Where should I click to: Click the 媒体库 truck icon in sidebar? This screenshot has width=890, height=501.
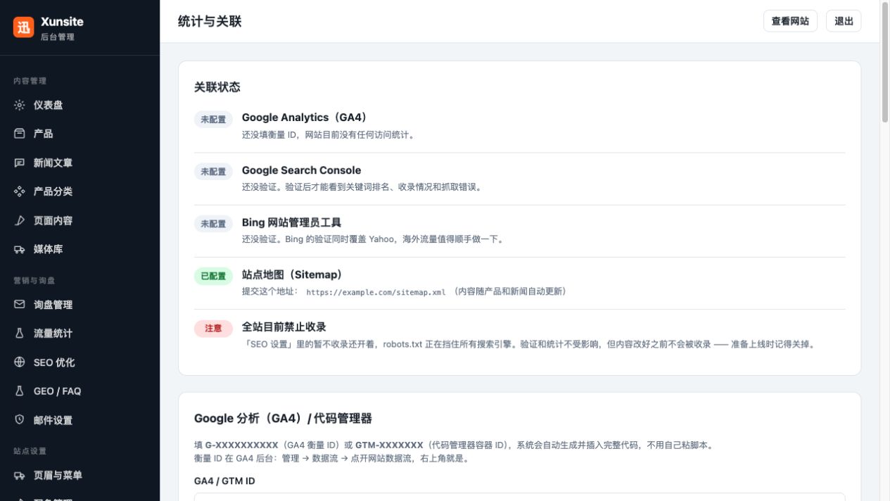(x=20, y=249)
